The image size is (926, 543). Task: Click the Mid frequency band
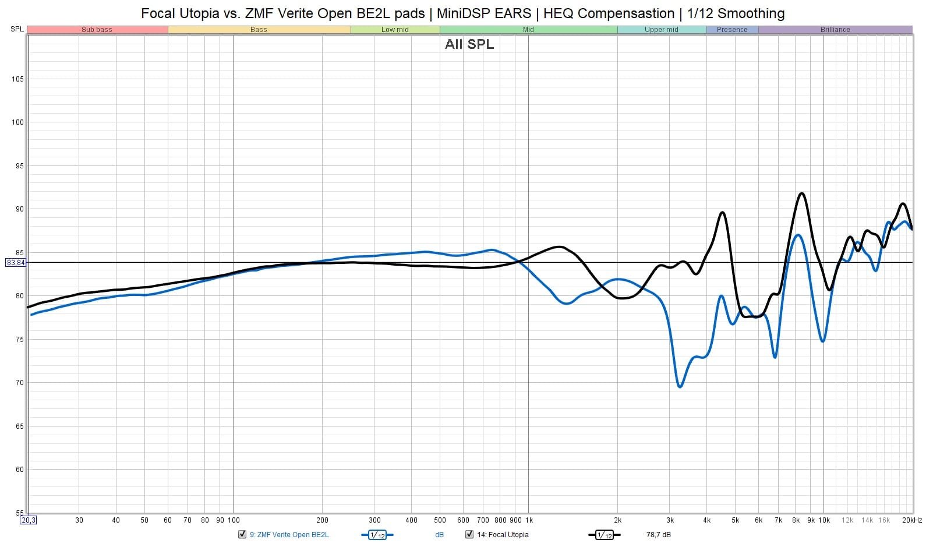pos(528,30)
